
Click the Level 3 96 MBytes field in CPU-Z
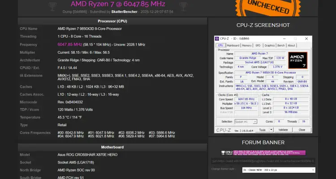point(291,112)
